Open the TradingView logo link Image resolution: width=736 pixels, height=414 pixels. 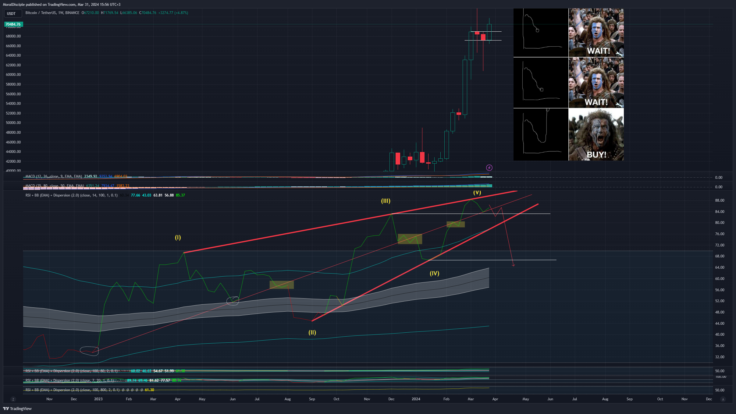point(17,409)
